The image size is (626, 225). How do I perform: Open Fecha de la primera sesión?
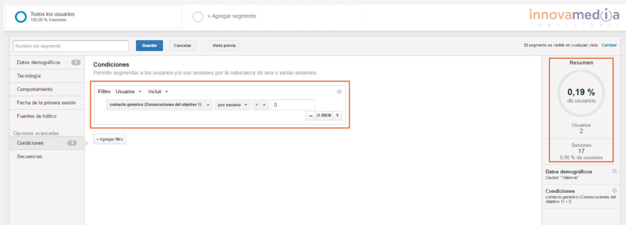(47, 103)
